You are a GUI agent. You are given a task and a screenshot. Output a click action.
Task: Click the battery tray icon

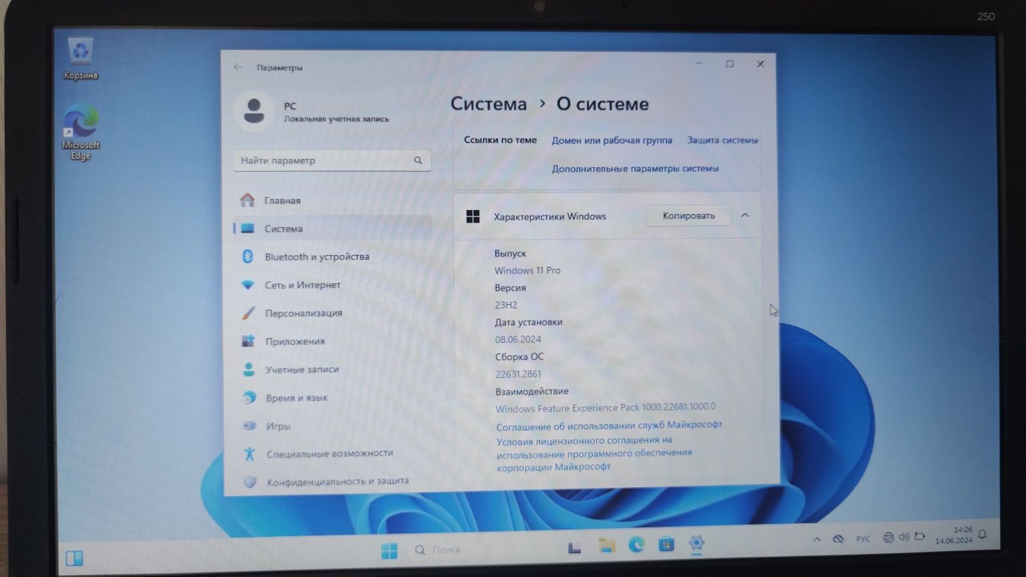(920, 536)
